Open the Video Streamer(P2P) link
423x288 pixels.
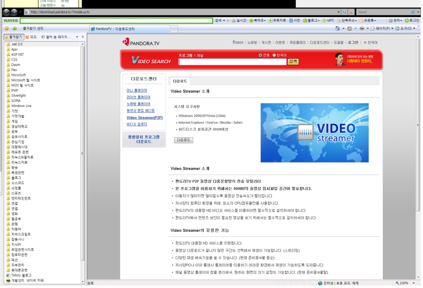tap(145, 117)
